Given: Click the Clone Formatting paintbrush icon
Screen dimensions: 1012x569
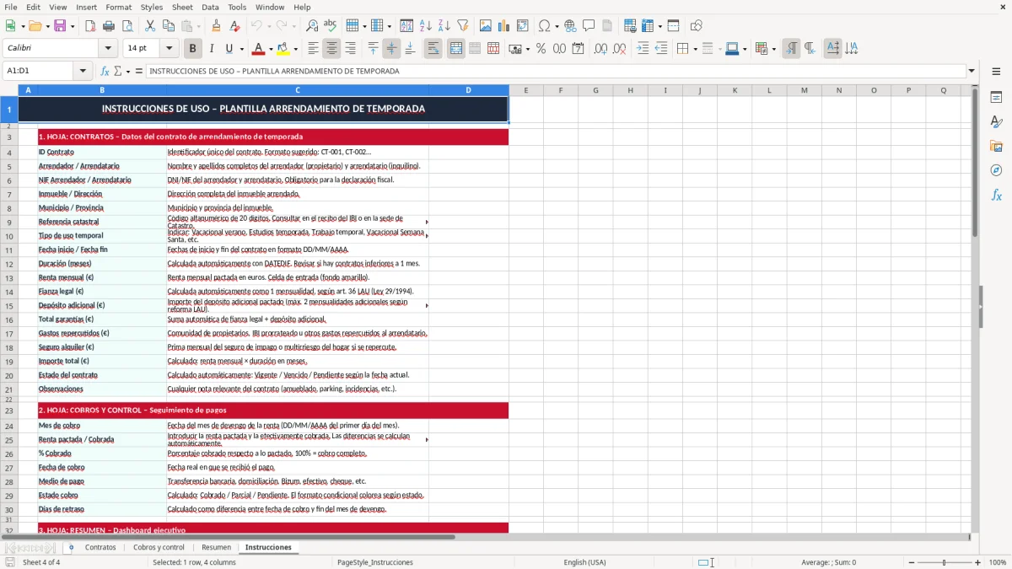Looking at the screenshot, I should click(216, 26).
